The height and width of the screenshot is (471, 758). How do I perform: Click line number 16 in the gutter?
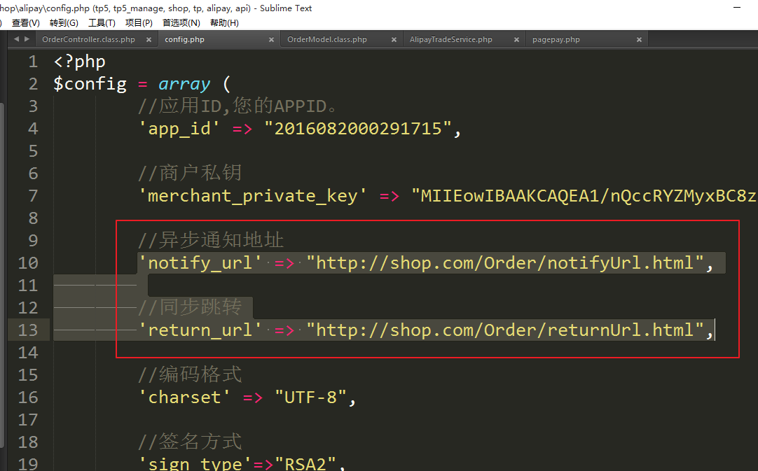[28, 398]
